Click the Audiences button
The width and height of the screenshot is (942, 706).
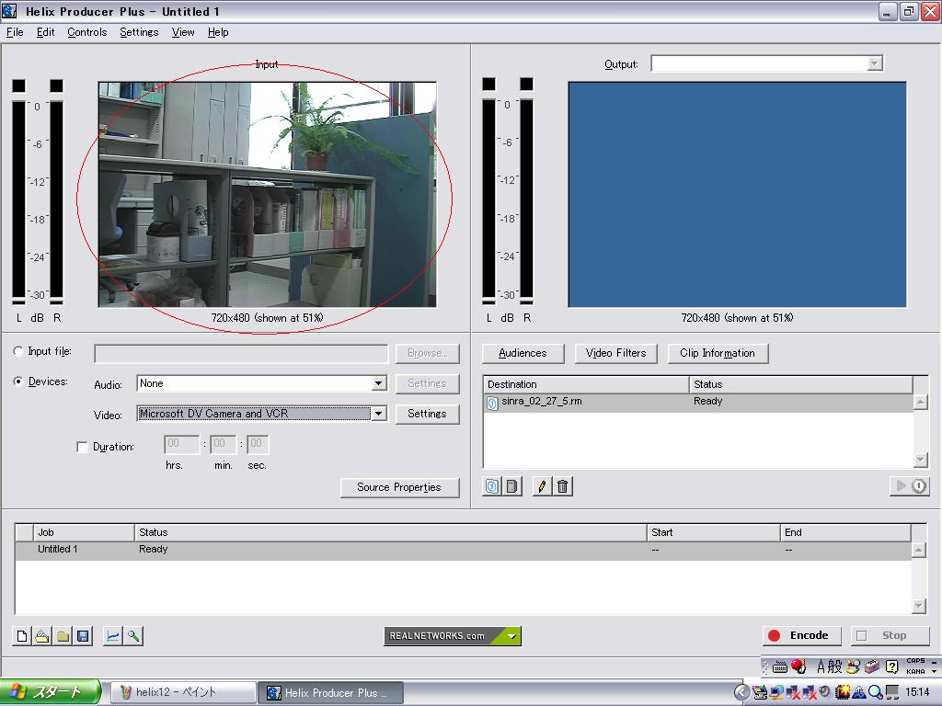coord(523,353)
